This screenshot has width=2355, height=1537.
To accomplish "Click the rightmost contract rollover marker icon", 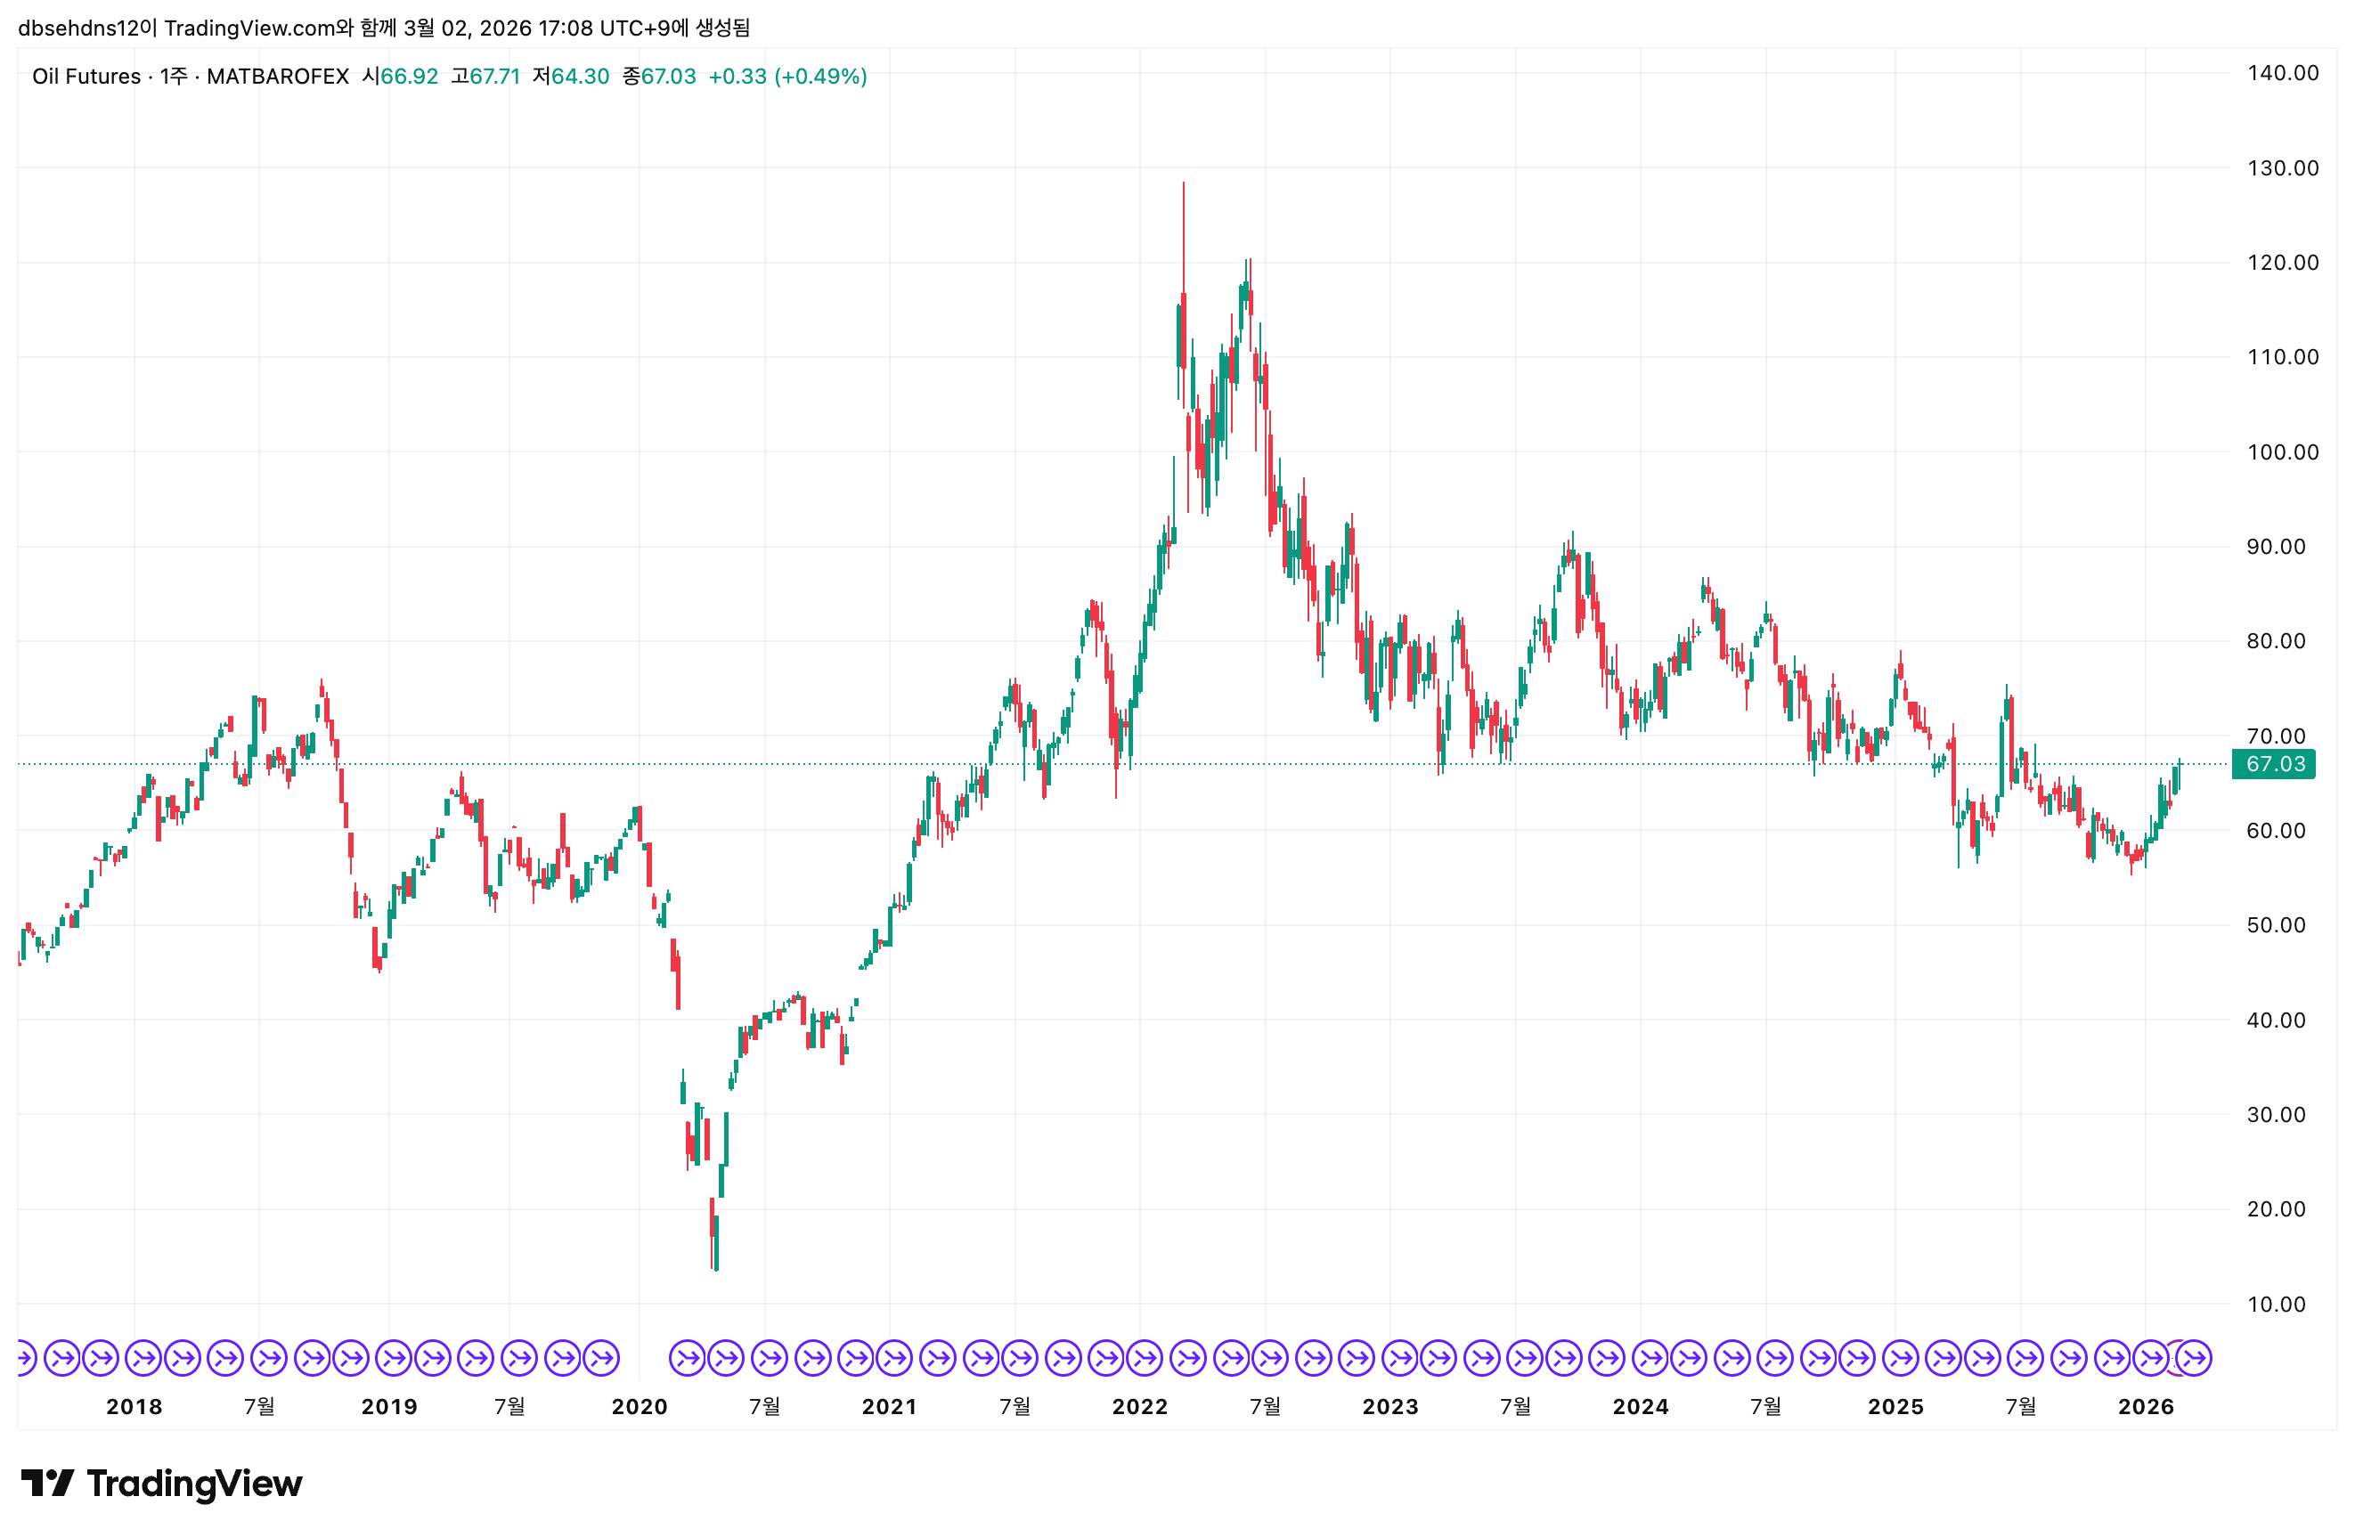I will click(2194, 1358).
